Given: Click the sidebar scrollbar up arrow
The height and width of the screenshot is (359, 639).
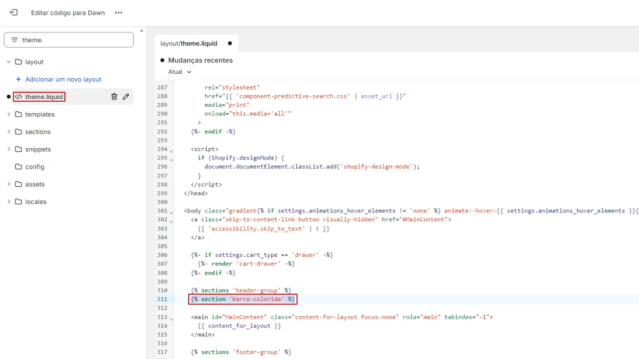Looking at the screenshot, I should pyautogui.click(x=141, y=31).
